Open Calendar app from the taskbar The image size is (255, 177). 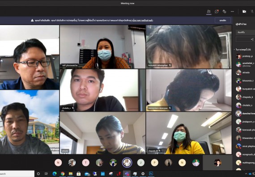click(x=103, y=174)
